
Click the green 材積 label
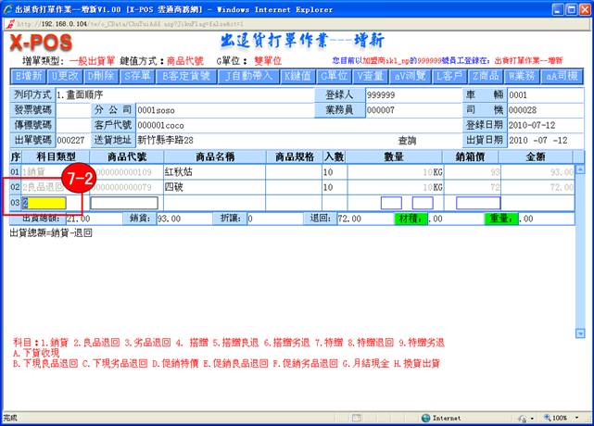click(x=406, y=219)
